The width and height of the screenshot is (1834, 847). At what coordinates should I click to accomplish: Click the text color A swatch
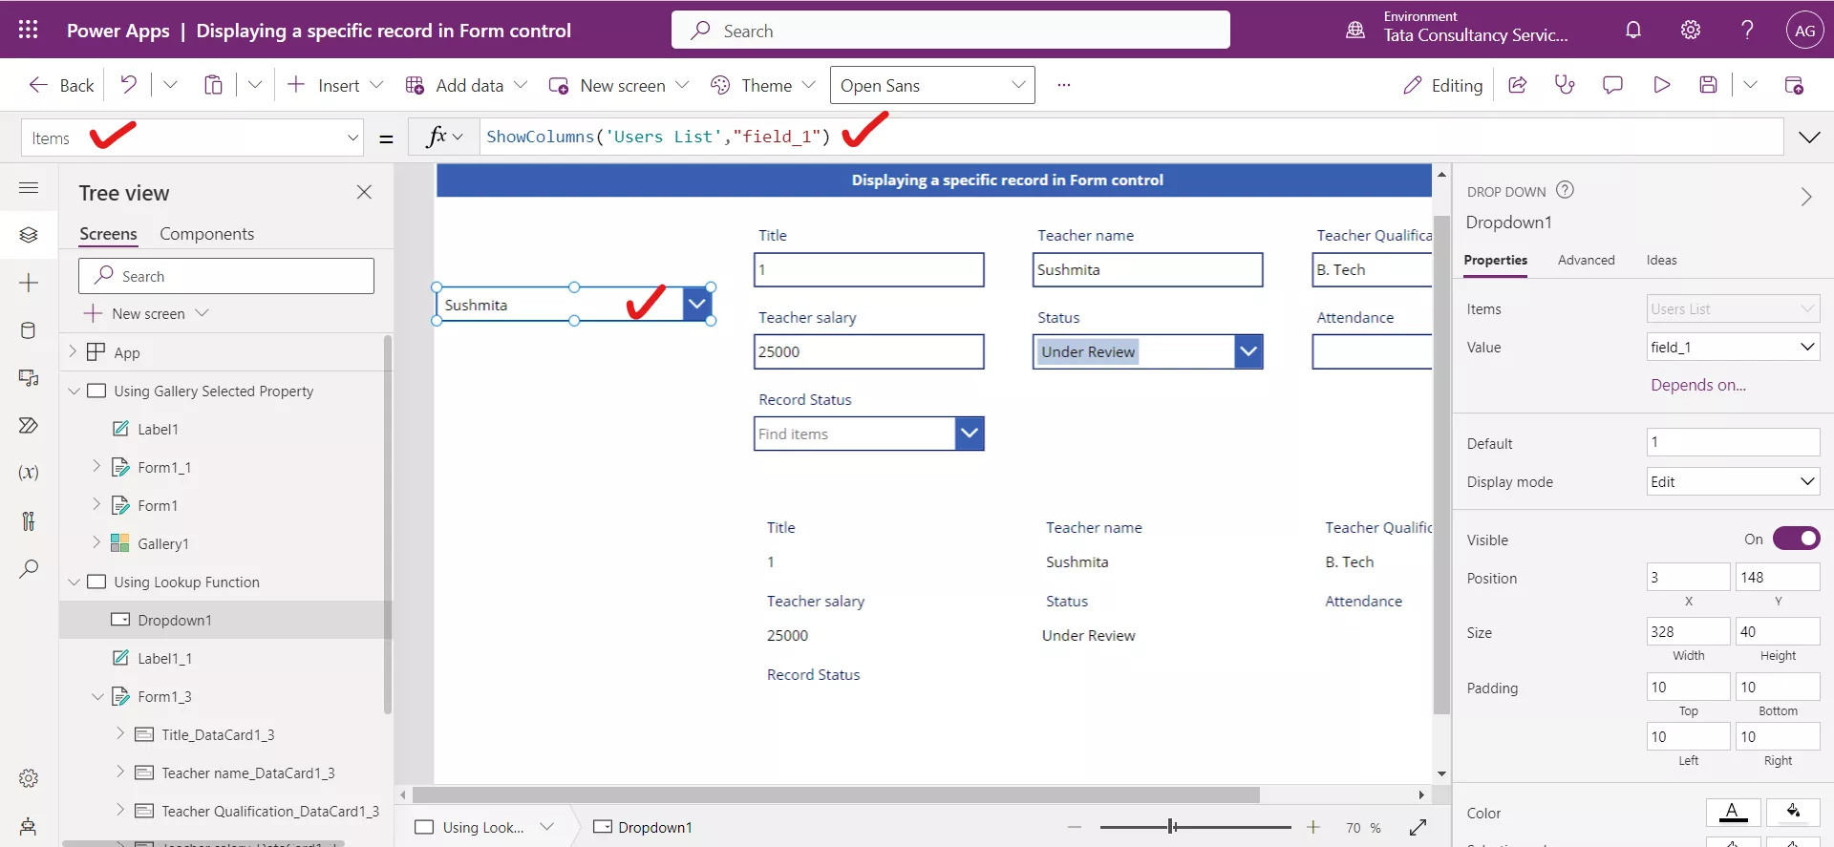[x=1733, y=813]
